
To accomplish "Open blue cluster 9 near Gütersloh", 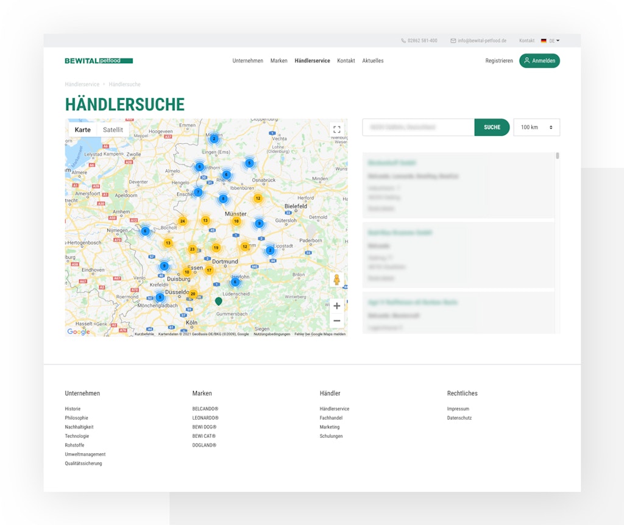I will tap(259, 224).
